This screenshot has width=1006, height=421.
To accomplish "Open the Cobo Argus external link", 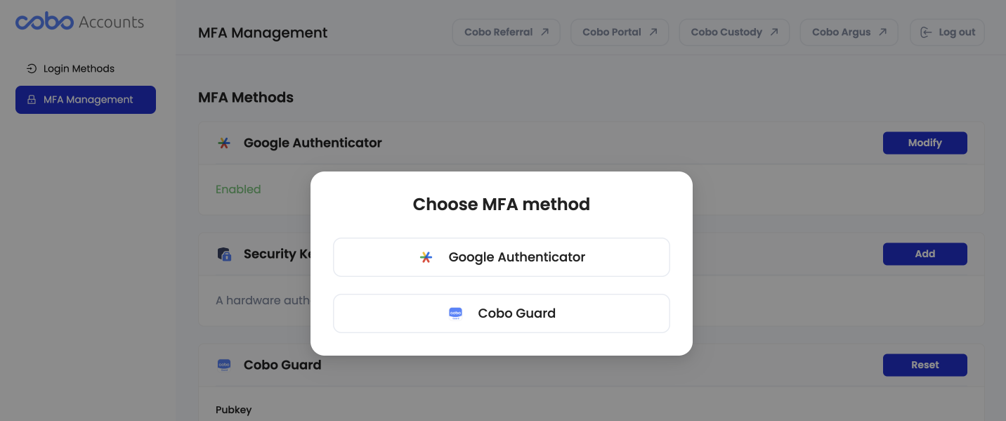I will (x=849, y=32).
